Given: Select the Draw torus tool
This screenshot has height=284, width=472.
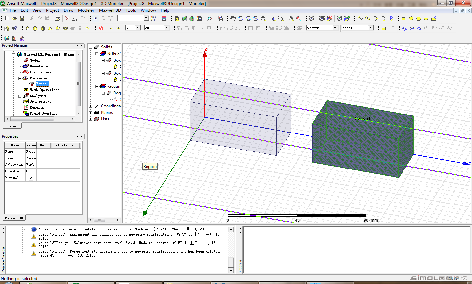Looking at the screenshot, I should point(65,28).
